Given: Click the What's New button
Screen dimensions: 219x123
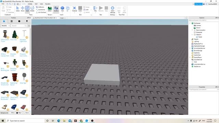Looking at the screenshot, I should coord(198,4).
